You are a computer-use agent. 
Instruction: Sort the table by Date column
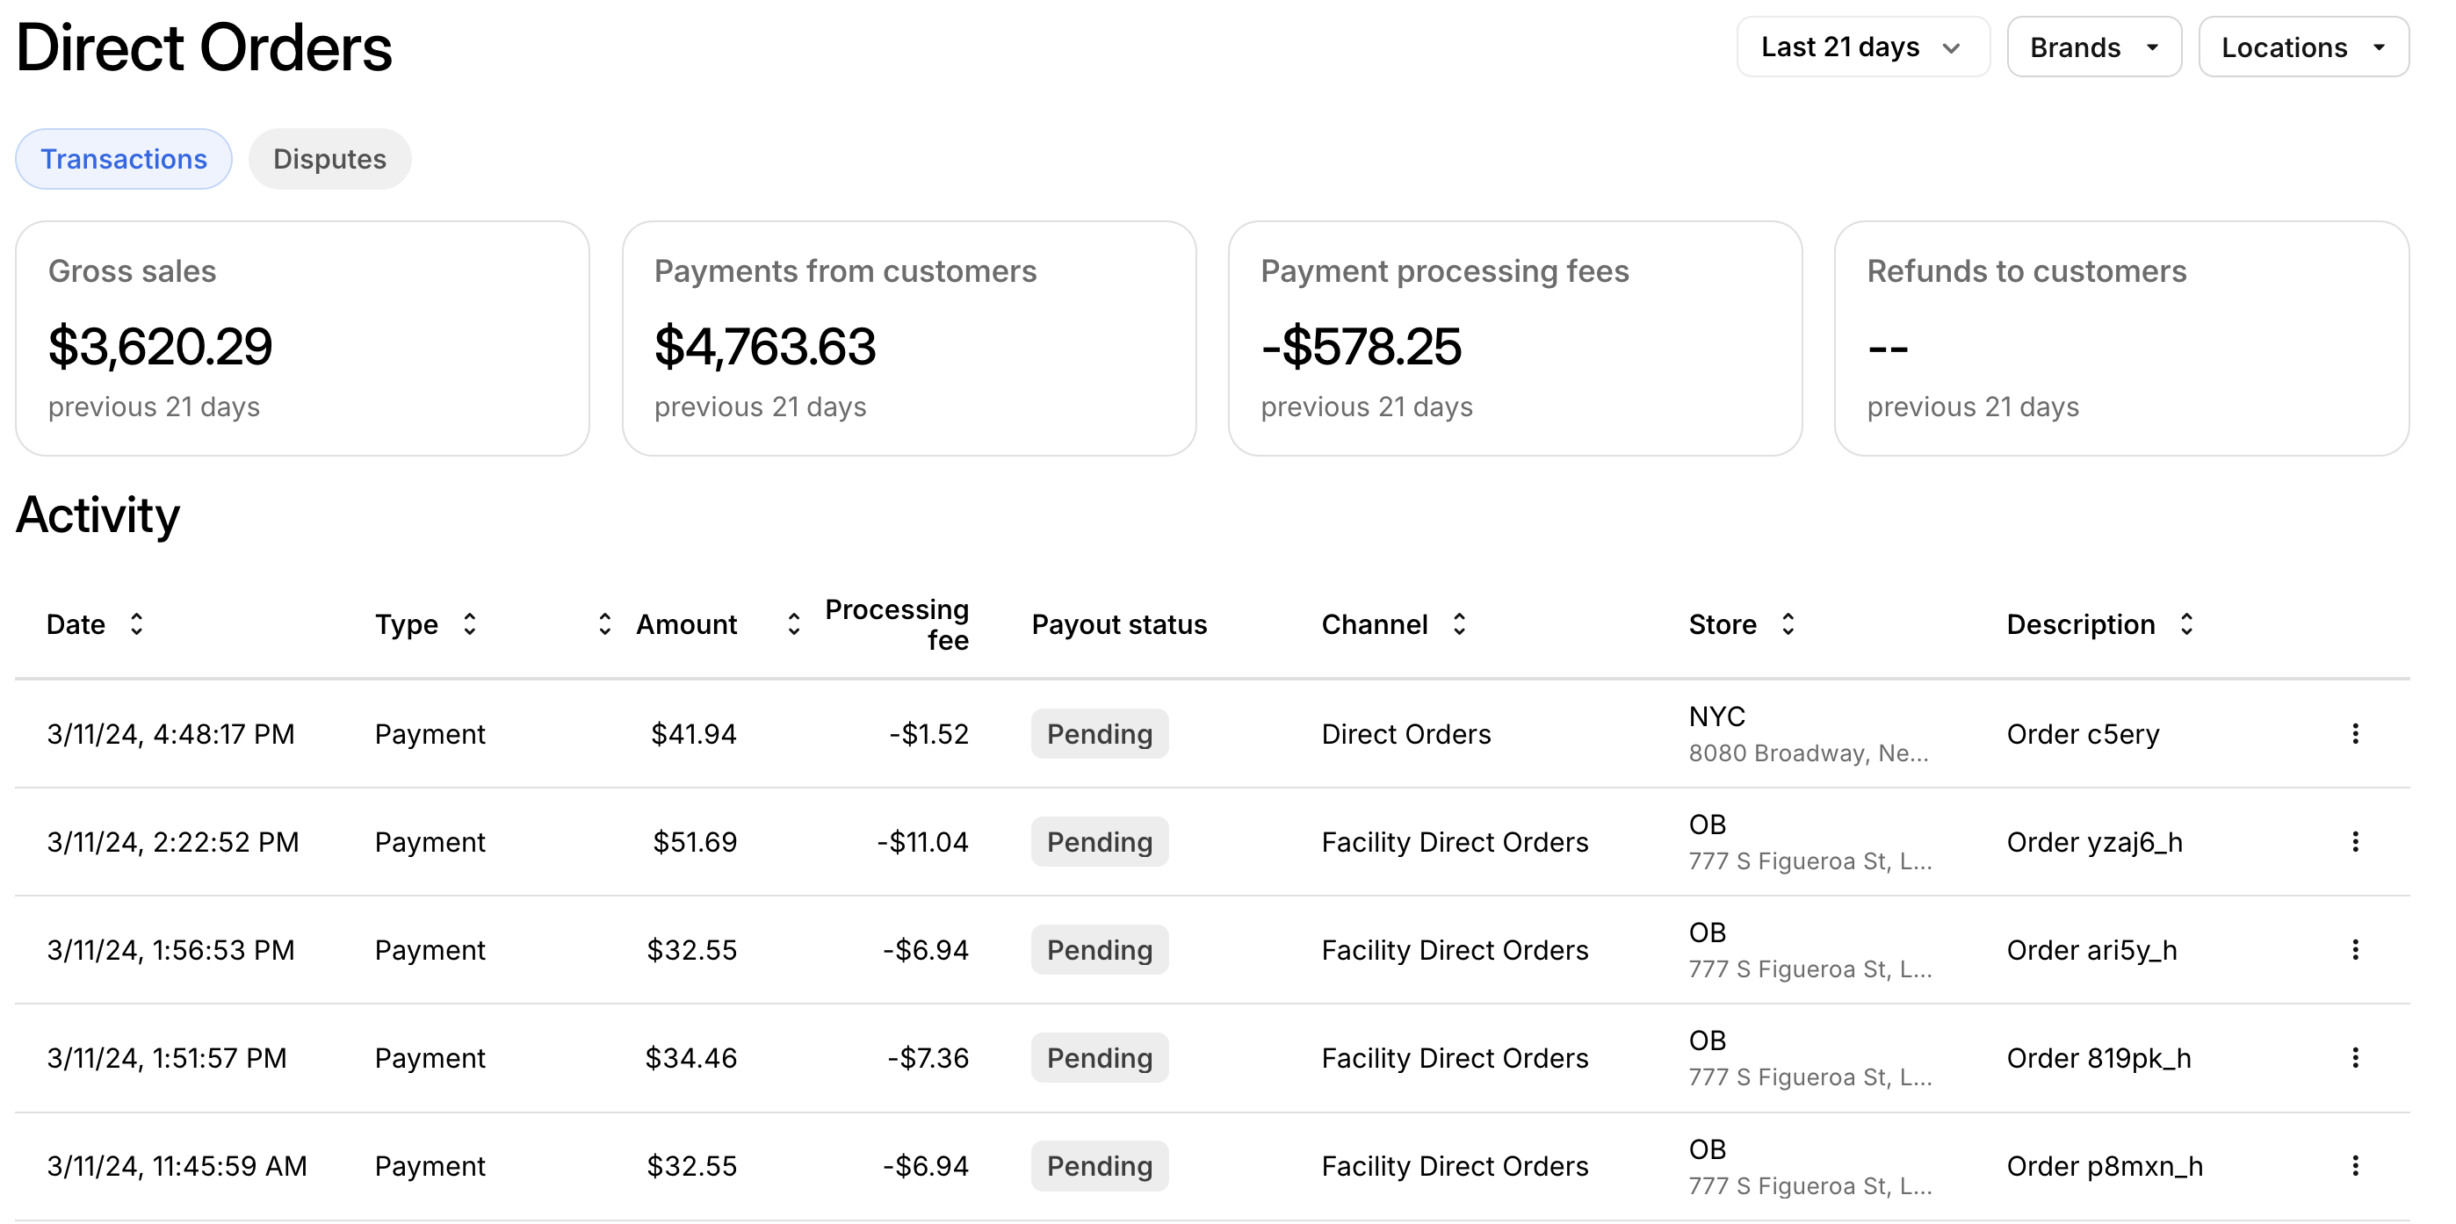(137, 624)
